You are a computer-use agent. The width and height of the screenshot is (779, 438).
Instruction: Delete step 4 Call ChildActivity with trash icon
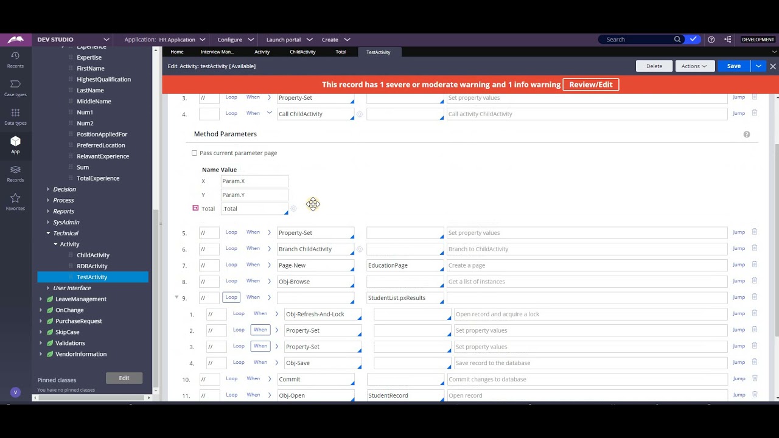755,113
